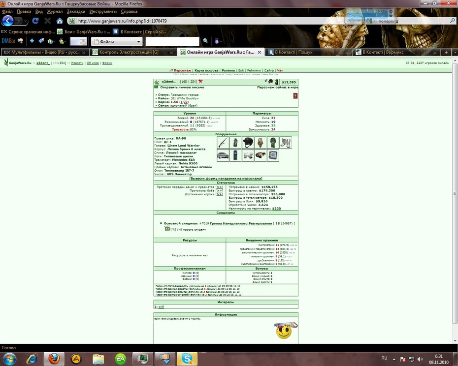
Task: Click the red hazard icon beside s2dent_
Action: (200, 81)
